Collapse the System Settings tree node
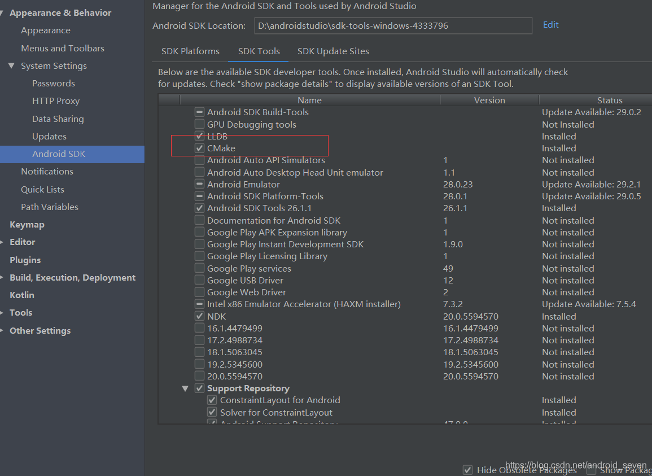This screenshot has height=476, width=652. 11,65
